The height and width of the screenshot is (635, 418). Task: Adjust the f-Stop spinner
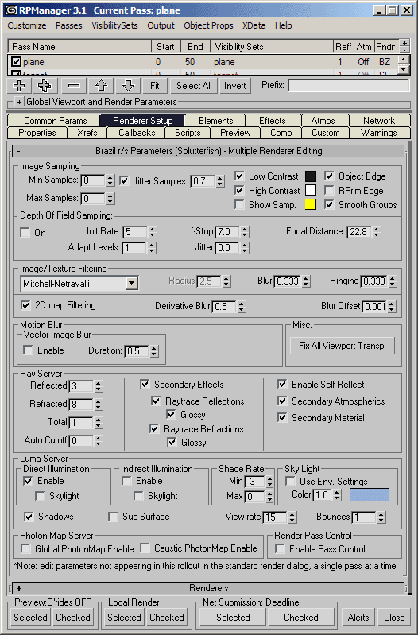244,232
